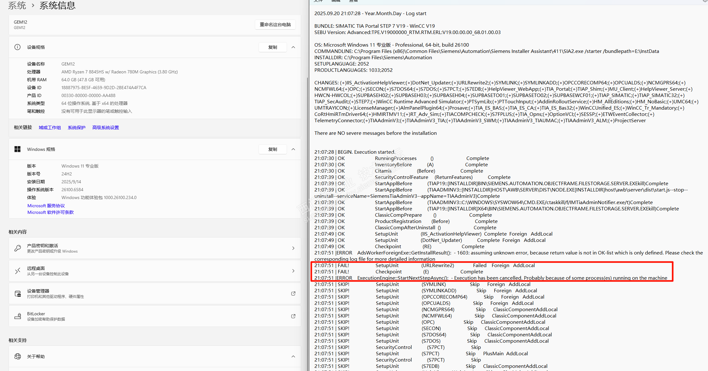Open the 高级系统设置 link
Screen dimensions: 708x371
point(105,128)
